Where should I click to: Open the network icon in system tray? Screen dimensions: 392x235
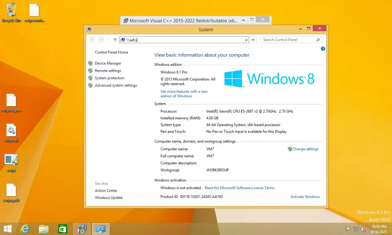click(356, 229)
